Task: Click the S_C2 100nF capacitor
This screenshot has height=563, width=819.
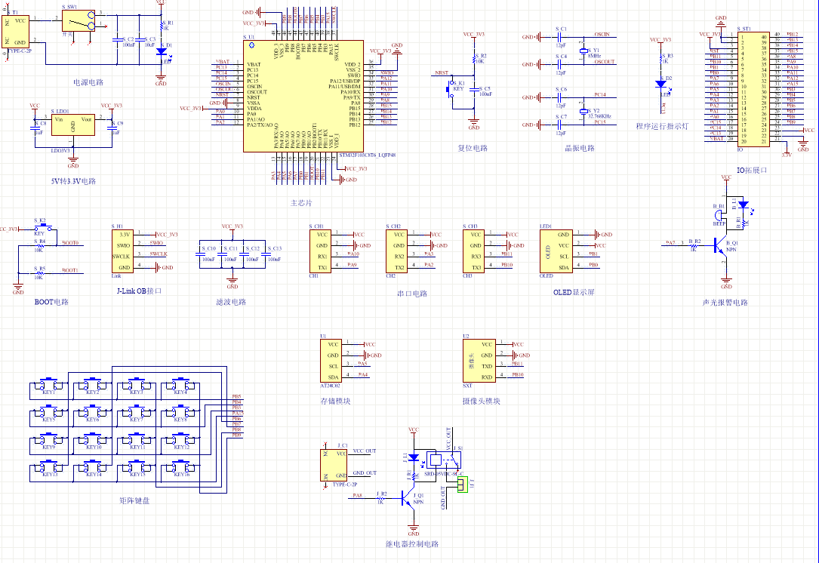Action: (x=118, y=40)
